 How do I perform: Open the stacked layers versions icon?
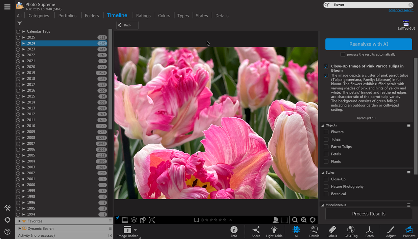[134, 220]
